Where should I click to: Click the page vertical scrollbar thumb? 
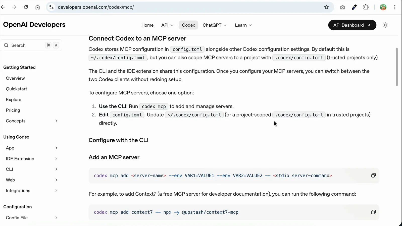coord(397,67)
